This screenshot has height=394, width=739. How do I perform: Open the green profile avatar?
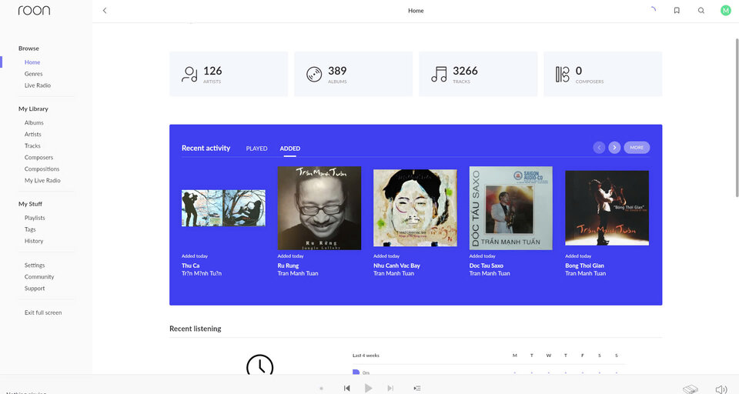726,10
